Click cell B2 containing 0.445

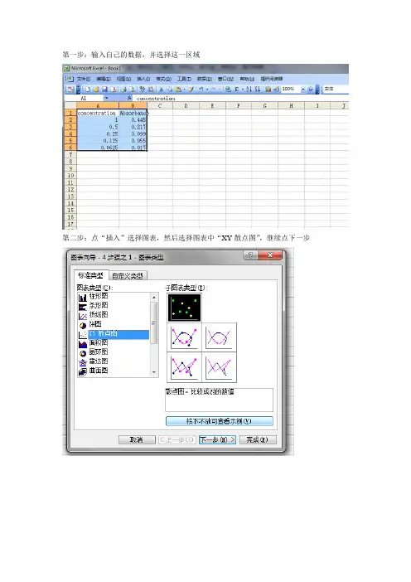tap(133, 120)
